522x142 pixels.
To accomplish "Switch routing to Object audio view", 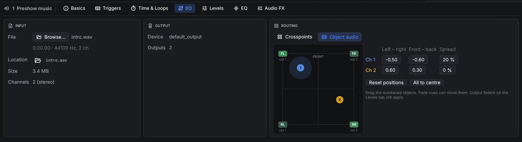I will (340, 37).
